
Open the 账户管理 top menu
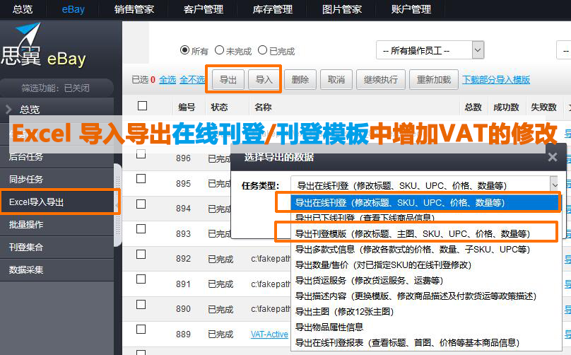pos(411,9)
